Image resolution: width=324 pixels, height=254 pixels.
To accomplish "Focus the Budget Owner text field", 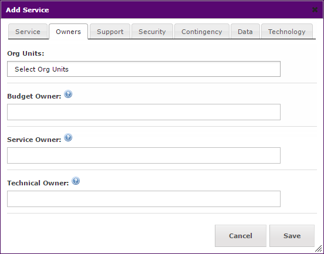I will 144,112.
